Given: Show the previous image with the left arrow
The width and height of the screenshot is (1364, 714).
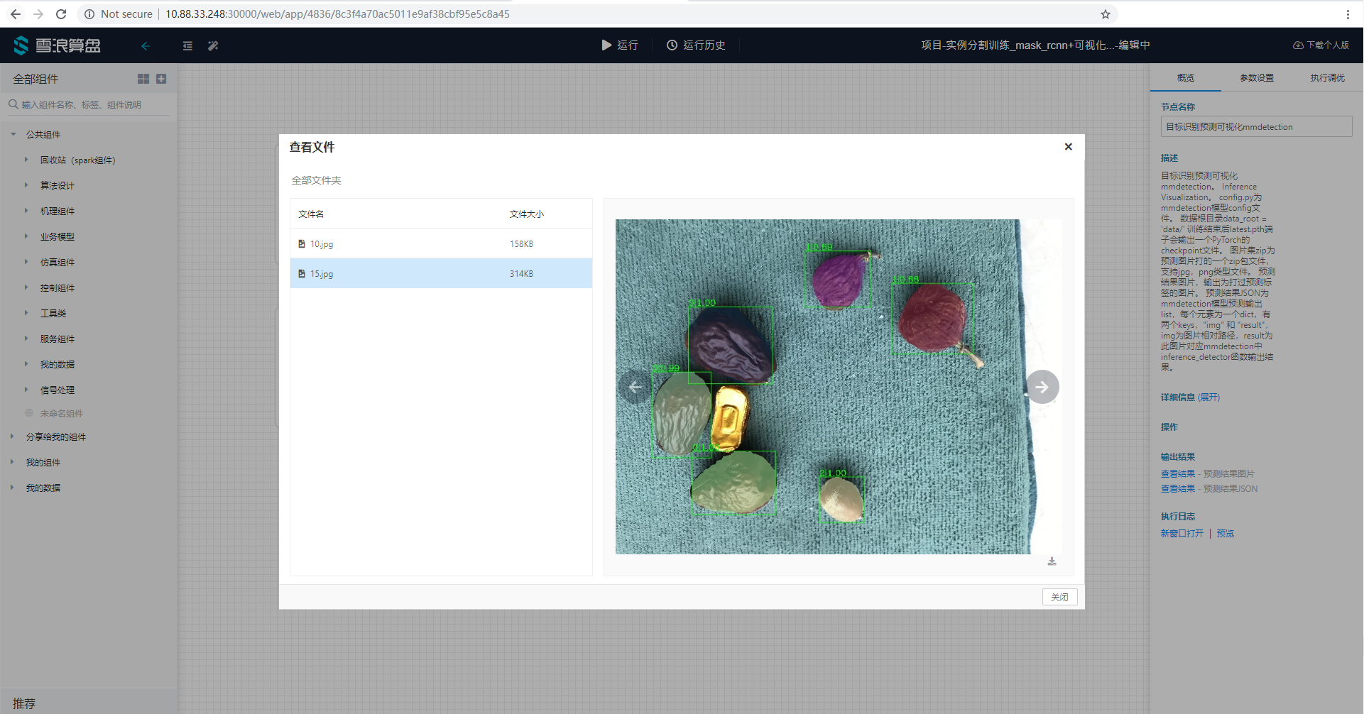Looking at the screenshot, I should (x=635, y=387).
